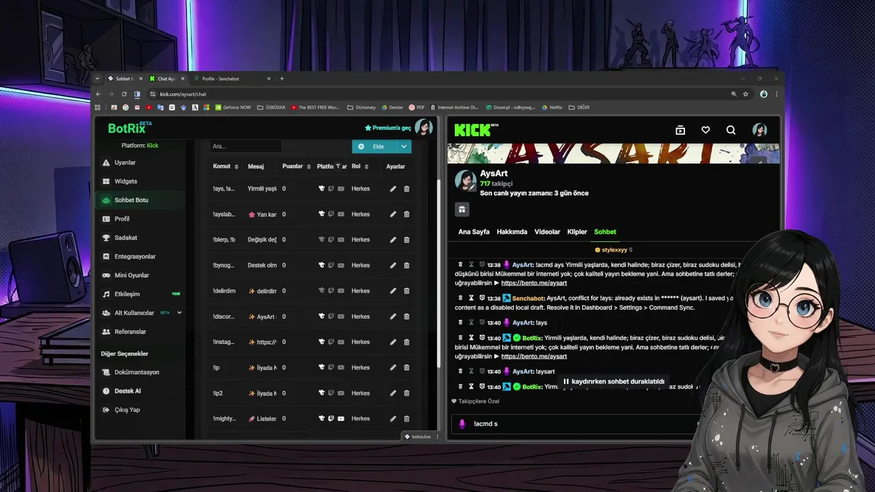Edit the !ip2 command with pencil icon
875x492 pixels.
393,393
